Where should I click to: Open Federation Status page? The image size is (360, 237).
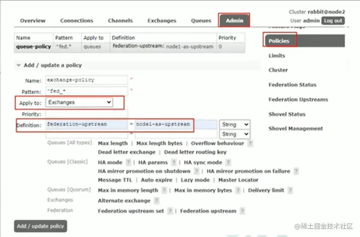293,85
